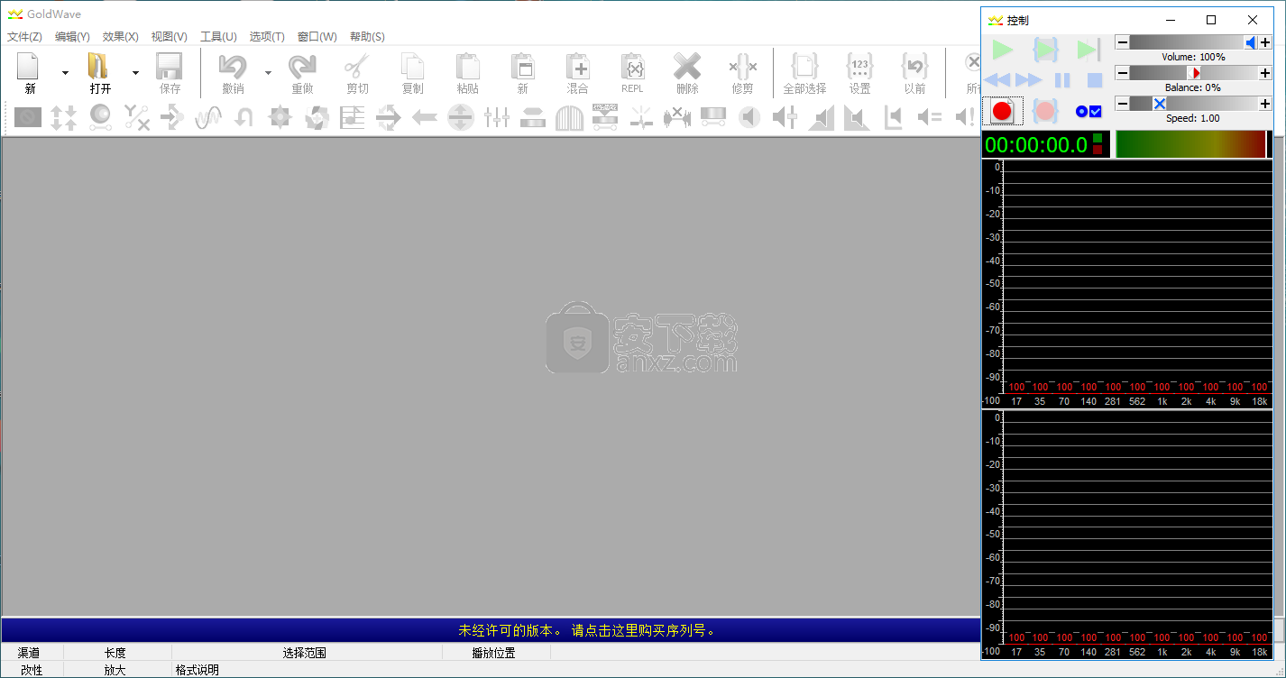
Task: Toggle the blue control properties checkmark icon
Action: tap(1089, 111)
